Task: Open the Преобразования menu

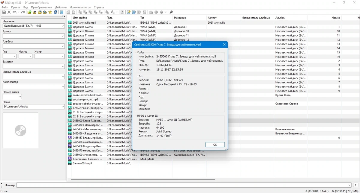Action: [x=41, y=7]
